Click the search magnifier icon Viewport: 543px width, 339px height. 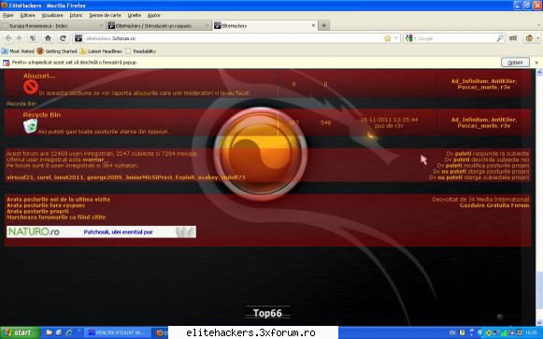click(x=500, y=38)
